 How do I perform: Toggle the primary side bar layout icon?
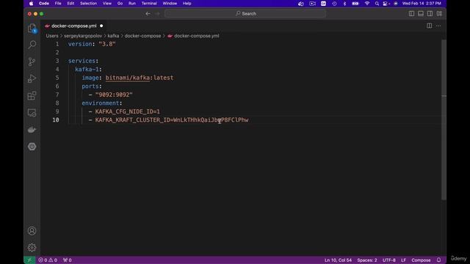point(411,13)
